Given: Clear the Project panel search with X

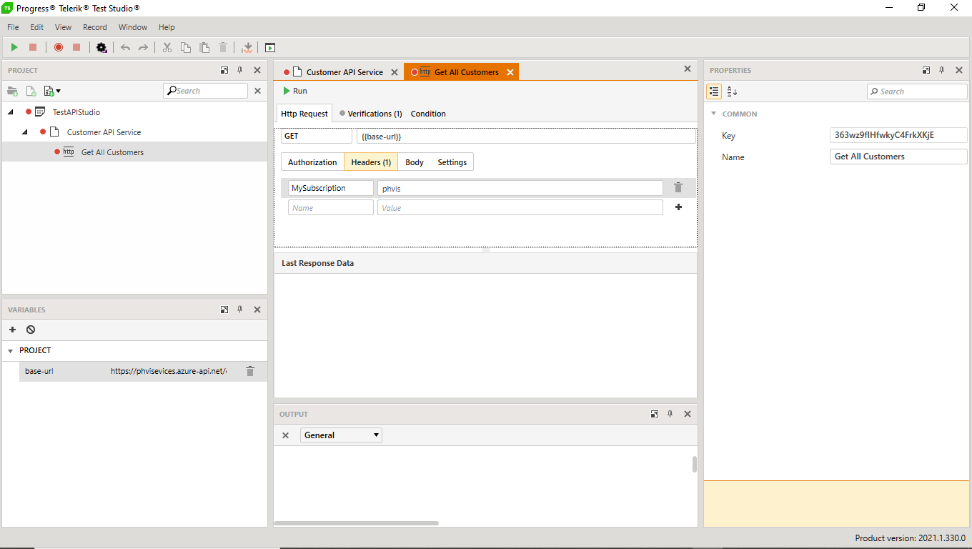Looking at the screenshot, I should (x=258, y=91).
